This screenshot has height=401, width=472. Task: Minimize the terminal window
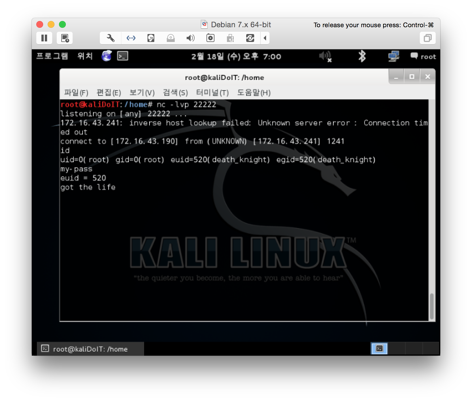coord(396,77)
